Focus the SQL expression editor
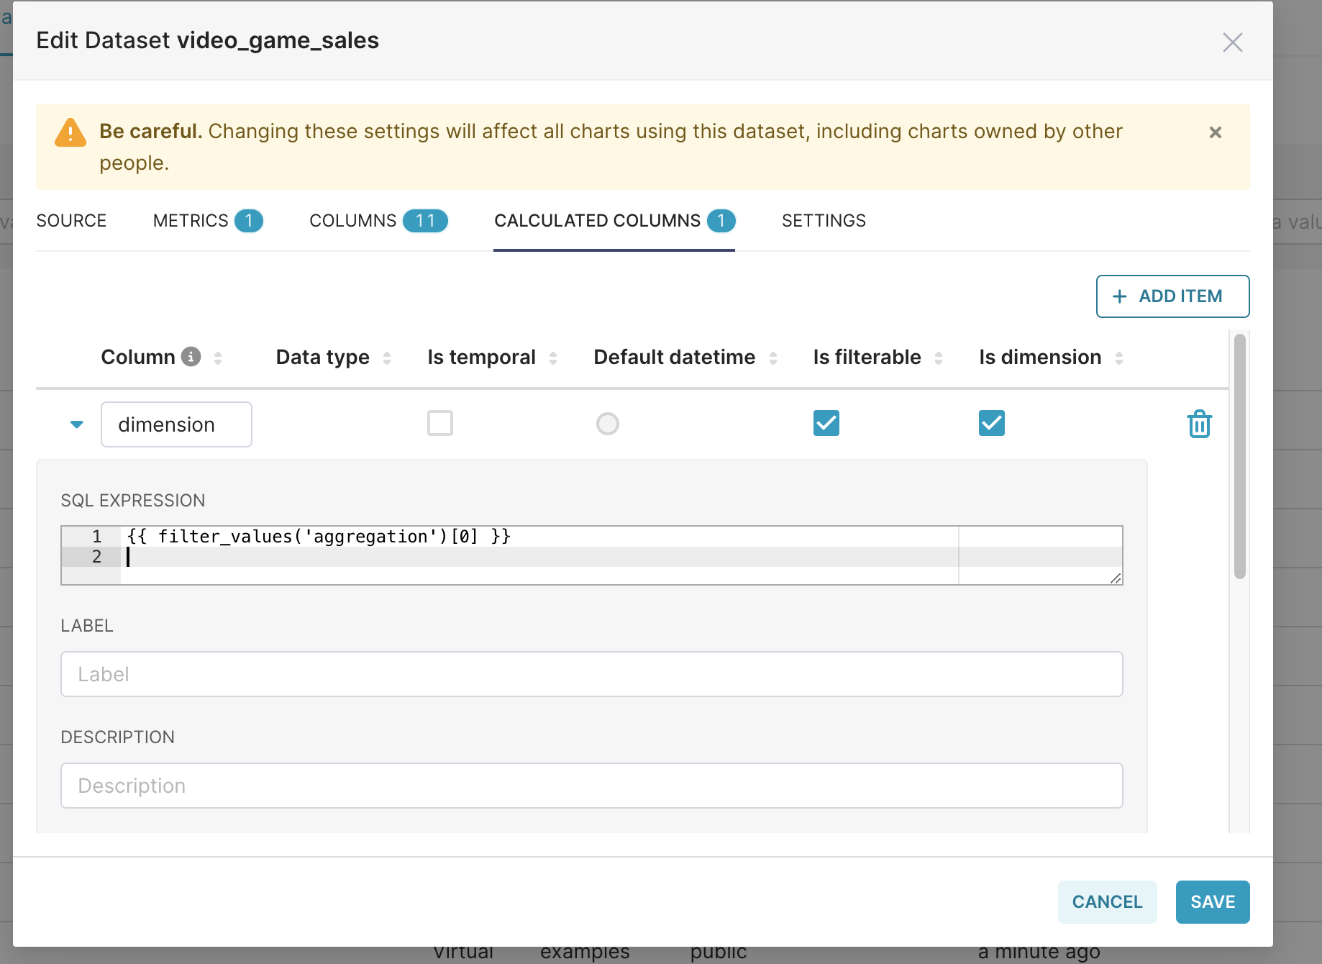1322x964 pixels. tap(591, 555)
